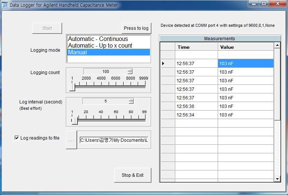The width and height of the screenshot is (288, 195).
Task: Click the Logging count slider thumb
Action: coord(72,87)
